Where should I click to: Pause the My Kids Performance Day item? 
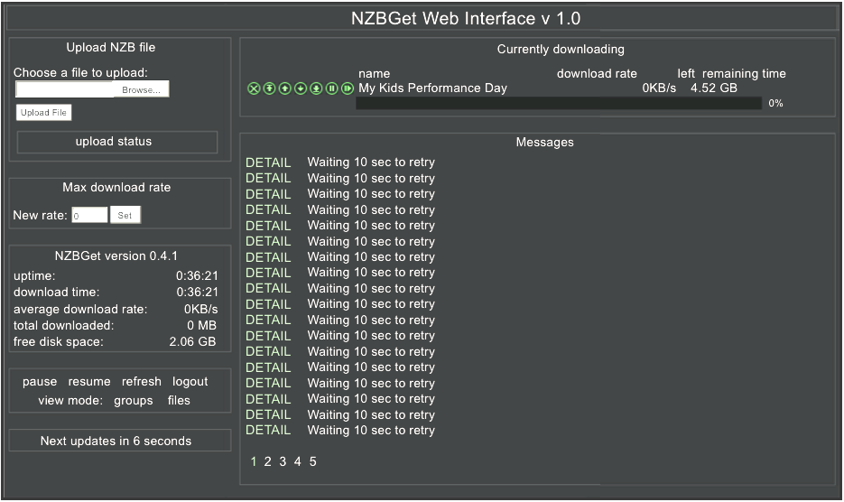pos(331,88)
